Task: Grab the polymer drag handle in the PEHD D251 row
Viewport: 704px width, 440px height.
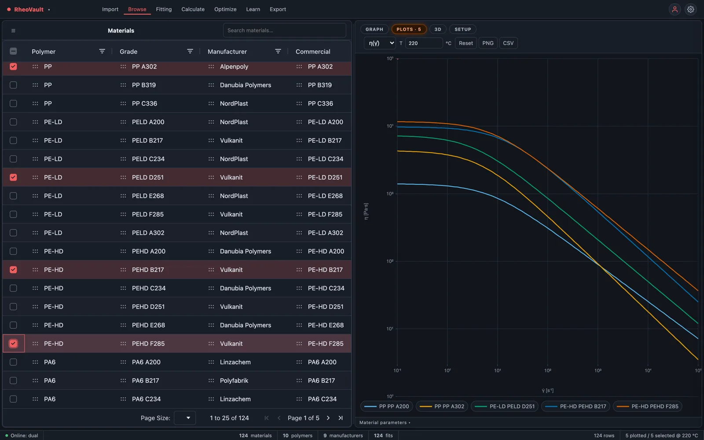Action: tap(35, 307)
